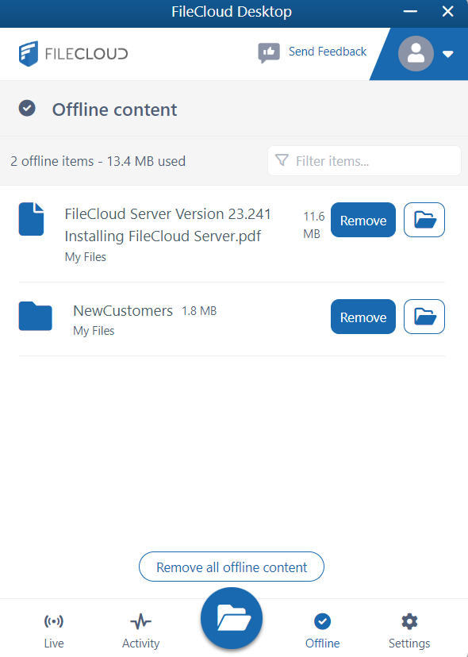Open the PDF file location folder icon
This screenshot has width=468, height=657.
[424, 220]
